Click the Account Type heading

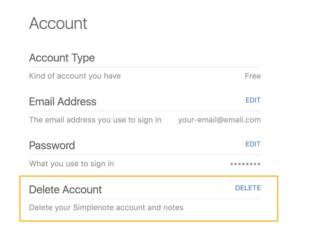62,58
